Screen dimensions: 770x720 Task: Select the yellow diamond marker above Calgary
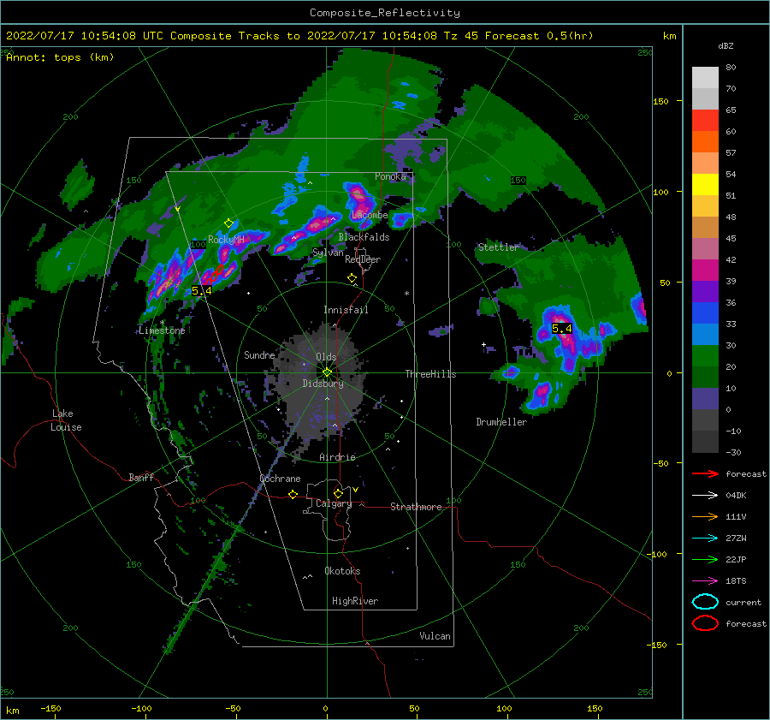(x=338, y=493)
